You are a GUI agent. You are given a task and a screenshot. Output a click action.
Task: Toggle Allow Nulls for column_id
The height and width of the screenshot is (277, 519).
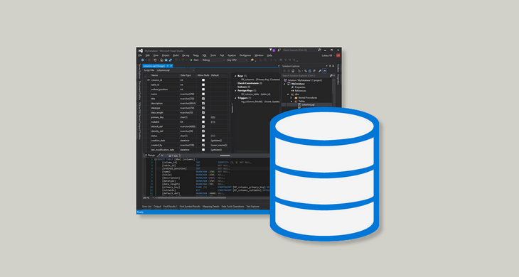pos(203,80)
